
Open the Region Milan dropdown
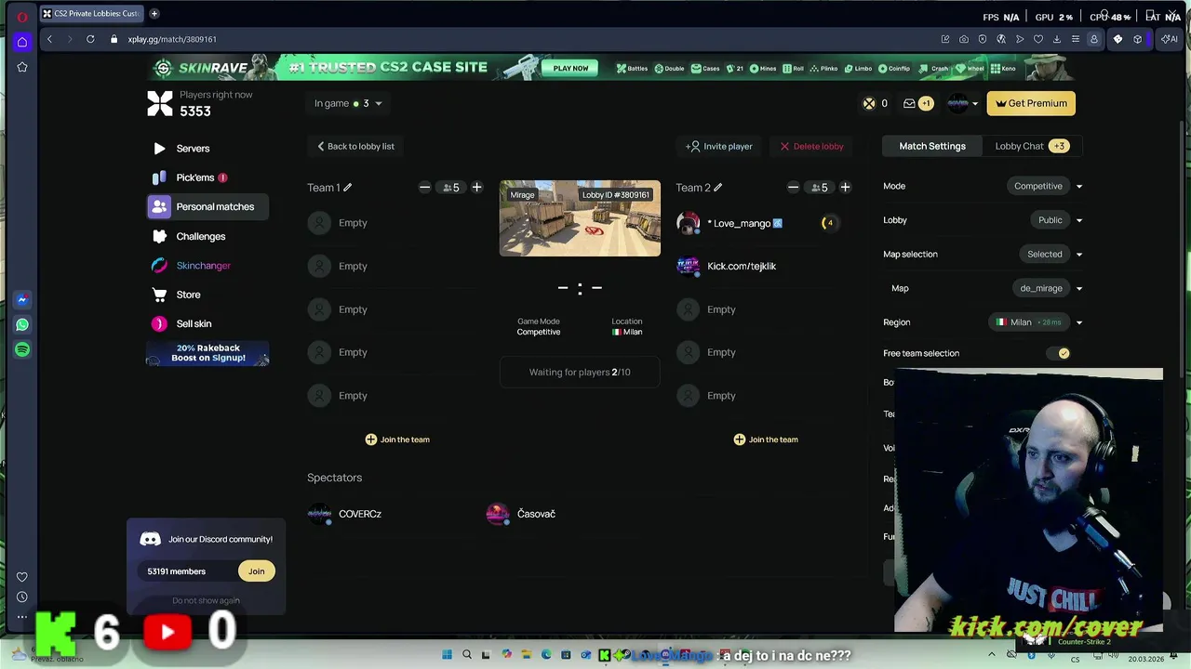click(1037, 322)
